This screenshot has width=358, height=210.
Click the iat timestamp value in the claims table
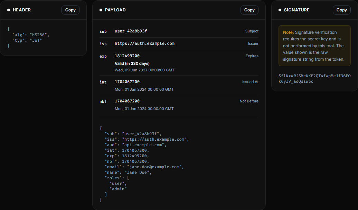point(127,82)
